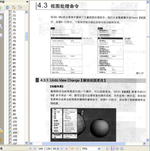Select bookmark 78
The width and height of the screenshot is (150, 151).
click(x=14, y=37)
